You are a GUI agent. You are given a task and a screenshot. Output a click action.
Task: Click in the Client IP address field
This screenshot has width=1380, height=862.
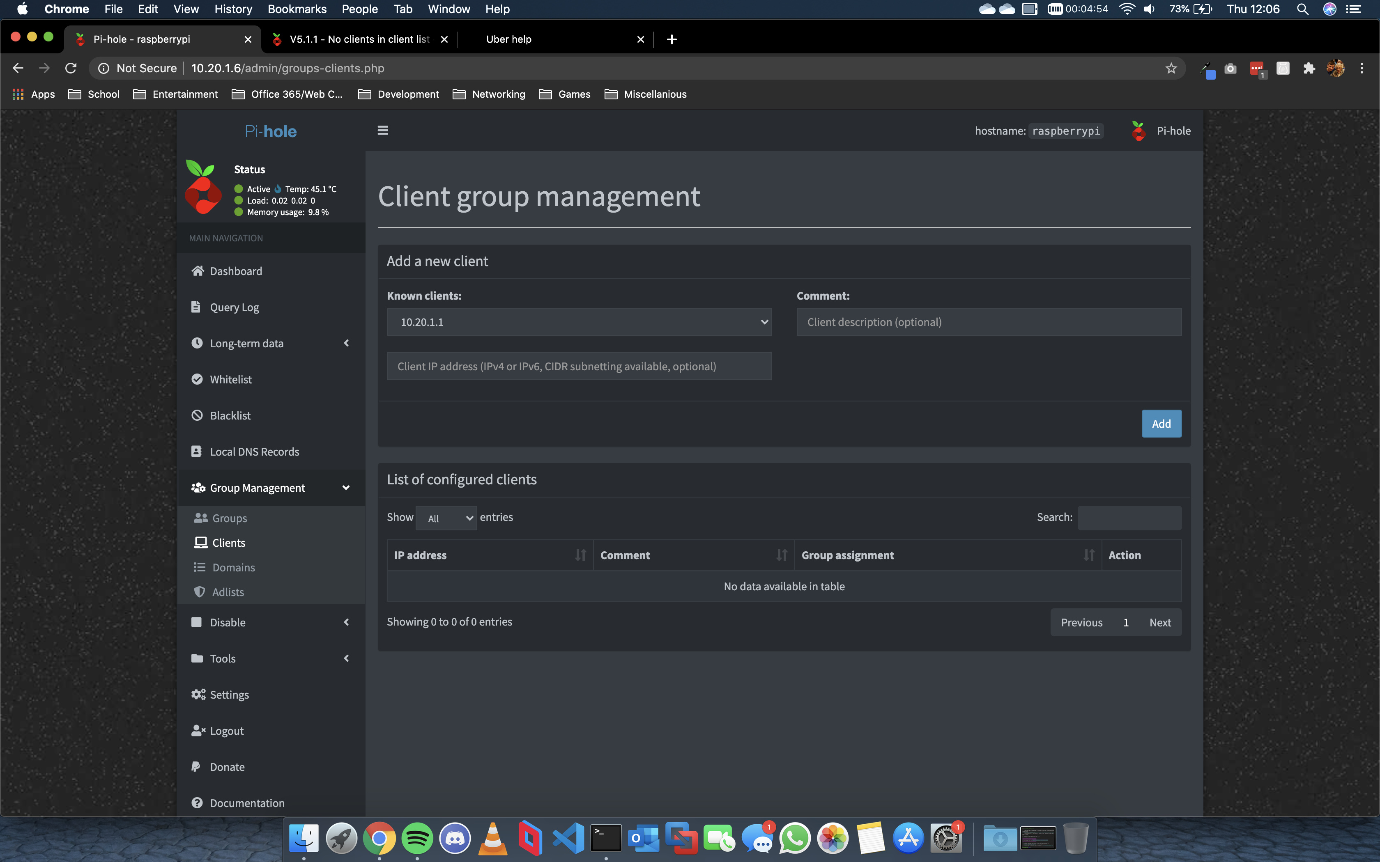[x=579, y=367]
